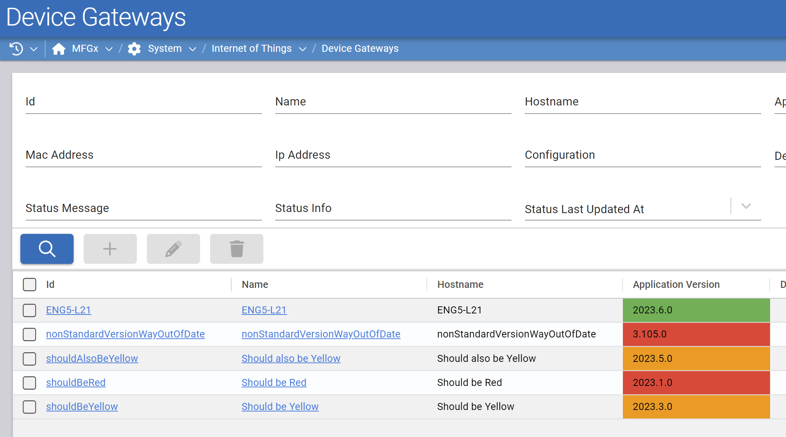This screenshot has width=786, height=437.
Task: Expand the Internet of Things breadcrumb chevron
Action: click(x=303, y=49)
